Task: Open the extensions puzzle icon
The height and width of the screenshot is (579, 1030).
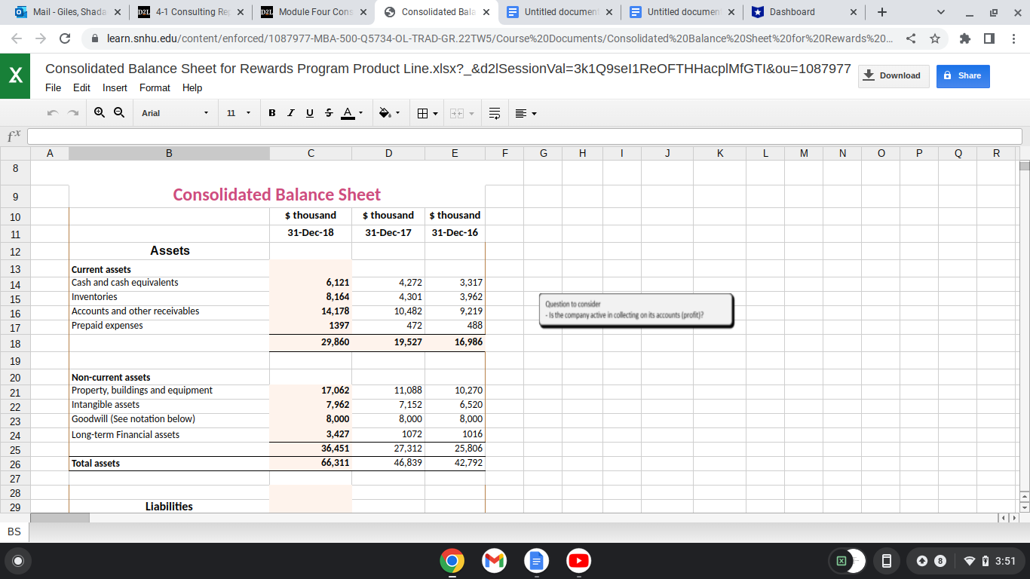Action: tap(966, 38)
